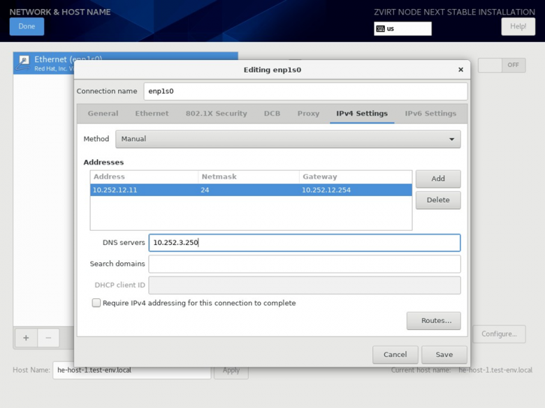The width and height of the screenshot is (545, 408).
Task: Select the 802.1X Security tab
Action: pyautogui.click(x=216, y=114)
